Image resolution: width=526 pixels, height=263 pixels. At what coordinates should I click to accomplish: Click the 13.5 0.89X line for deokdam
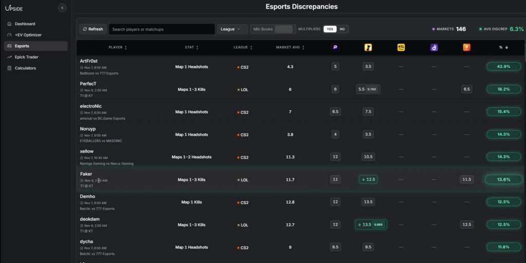point(371,224)
